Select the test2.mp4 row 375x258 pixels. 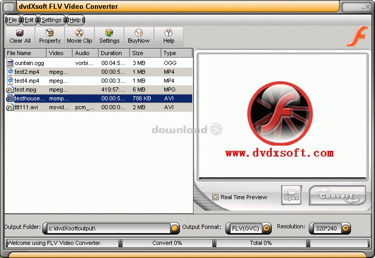pos(99,72)
